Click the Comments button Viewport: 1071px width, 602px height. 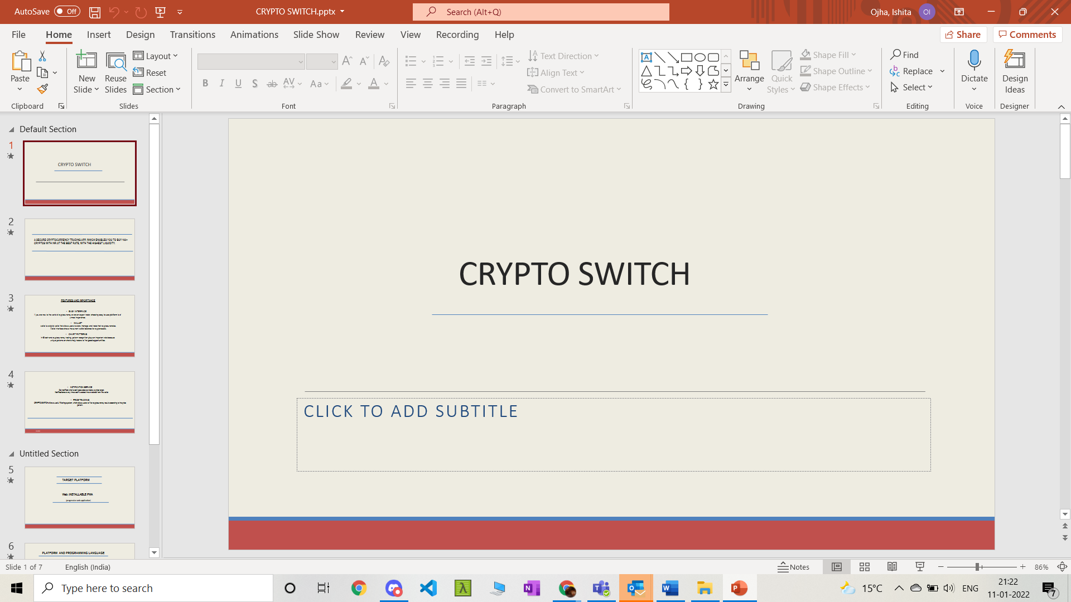click(x=1027, y=35)
